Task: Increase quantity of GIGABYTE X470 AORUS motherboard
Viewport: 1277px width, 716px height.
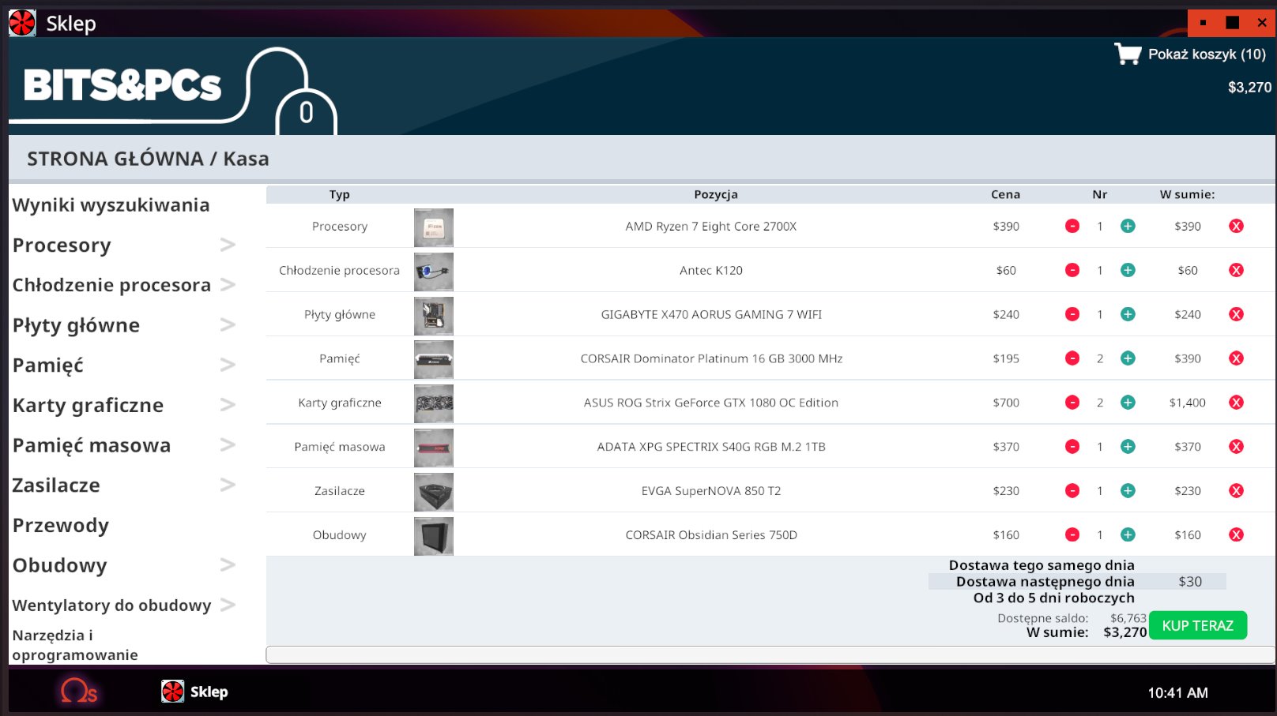Action: click(1128, 315)
